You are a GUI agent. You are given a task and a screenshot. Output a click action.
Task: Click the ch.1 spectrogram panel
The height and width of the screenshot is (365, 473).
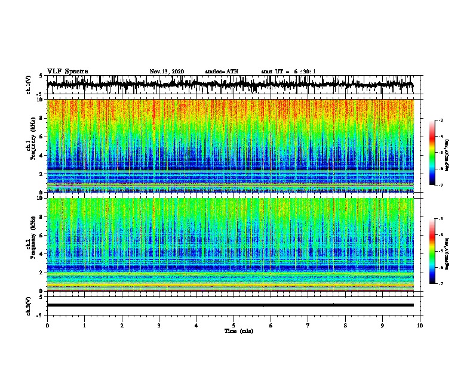pyautogui.click(x=231, y=146)
